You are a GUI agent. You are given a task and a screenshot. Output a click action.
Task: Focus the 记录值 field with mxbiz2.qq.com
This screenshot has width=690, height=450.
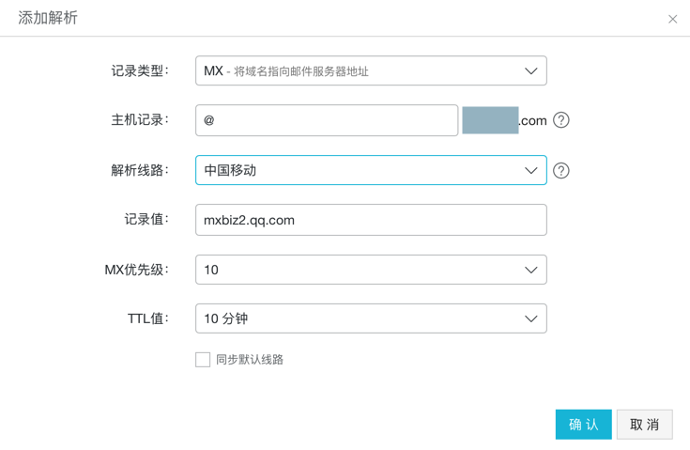pyautogui.click(x=371, y=221)
